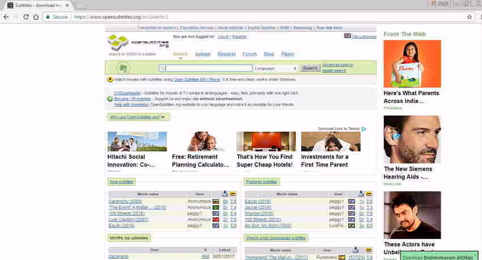Viewport: 482px width, 260px height.
Task: Click the flag in "The Event" row
Action: [216, 207]
